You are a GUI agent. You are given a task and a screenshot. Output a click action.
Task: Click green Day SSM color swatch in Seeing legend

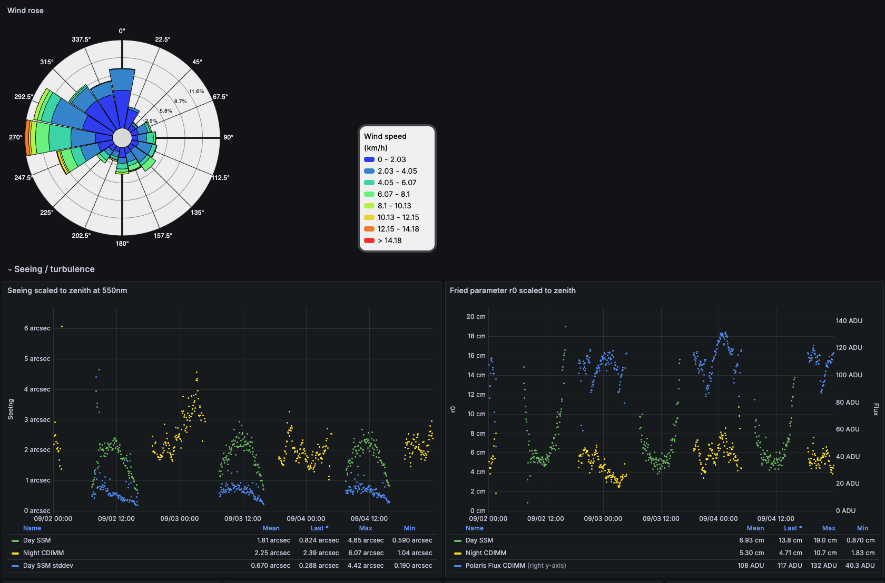pos(15,540)
